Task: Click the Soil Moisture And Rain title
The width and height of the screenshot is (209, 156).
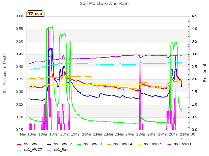Action: pos(104,4)
